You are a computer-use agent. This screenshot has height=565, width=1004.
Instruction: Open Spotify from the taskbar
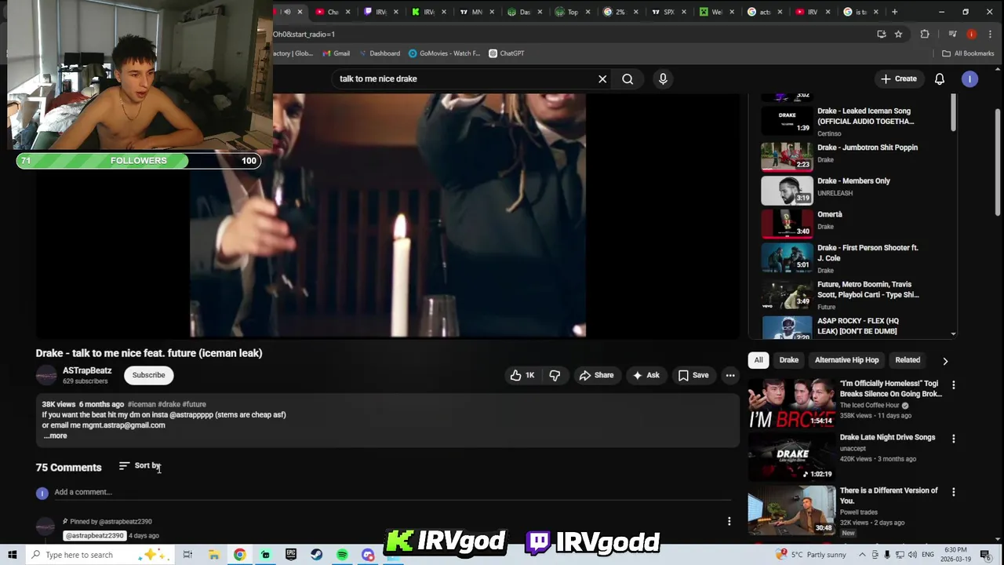(x=342, y=555)
